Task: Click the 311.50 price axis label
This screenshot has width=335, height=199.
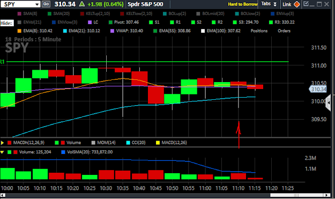Action: 318,47
